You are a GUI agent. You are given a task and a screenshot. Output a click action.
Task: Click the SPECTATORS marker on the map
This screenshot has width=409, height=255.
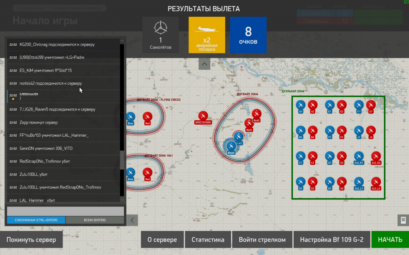[202, 116]
